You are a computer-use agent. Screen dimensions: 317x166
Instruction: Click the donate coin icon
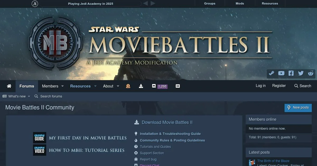[128, 86]
